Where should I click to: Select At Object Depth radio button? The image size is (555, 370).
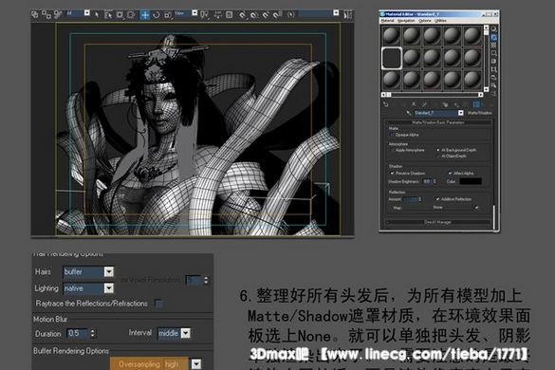click(x=438, y=157)
